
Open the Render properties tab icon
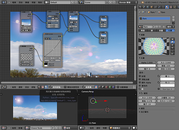pyautogui.click(x=140, y=7)
